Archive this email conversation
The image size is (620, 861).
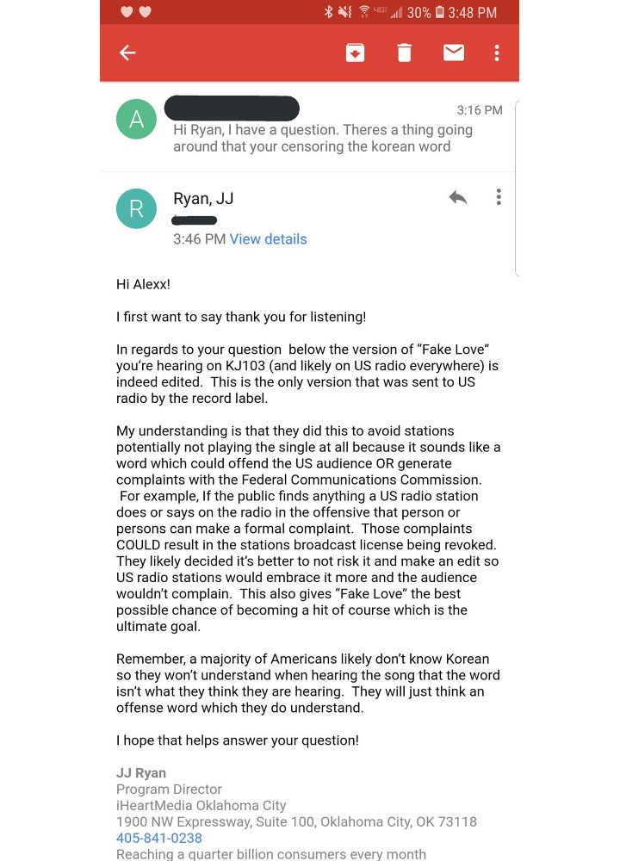click(356, 53)
